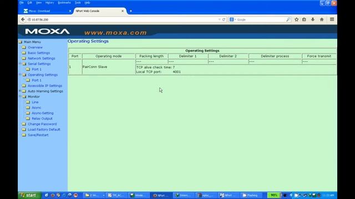Open Port 1 under Serial Settings

click(x=37, y=69)
